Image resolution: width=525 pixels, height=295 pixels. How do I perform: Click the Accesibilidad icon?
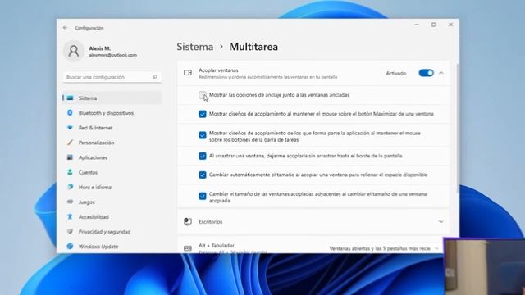(70, 216)
